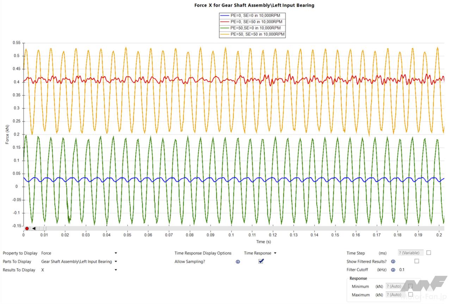451x304 pixels.
Task: Click info icon beside Allow Sampling
Action: click(238, 262)
